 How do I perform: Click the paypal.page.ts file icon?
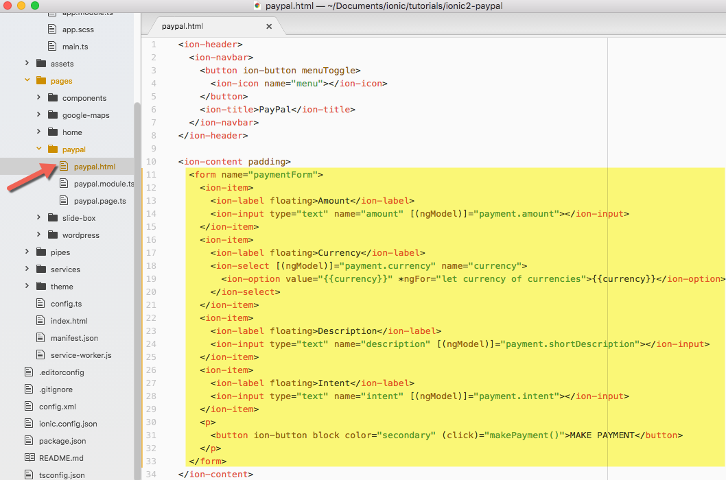pyautogui.click(x=64, y=200)
